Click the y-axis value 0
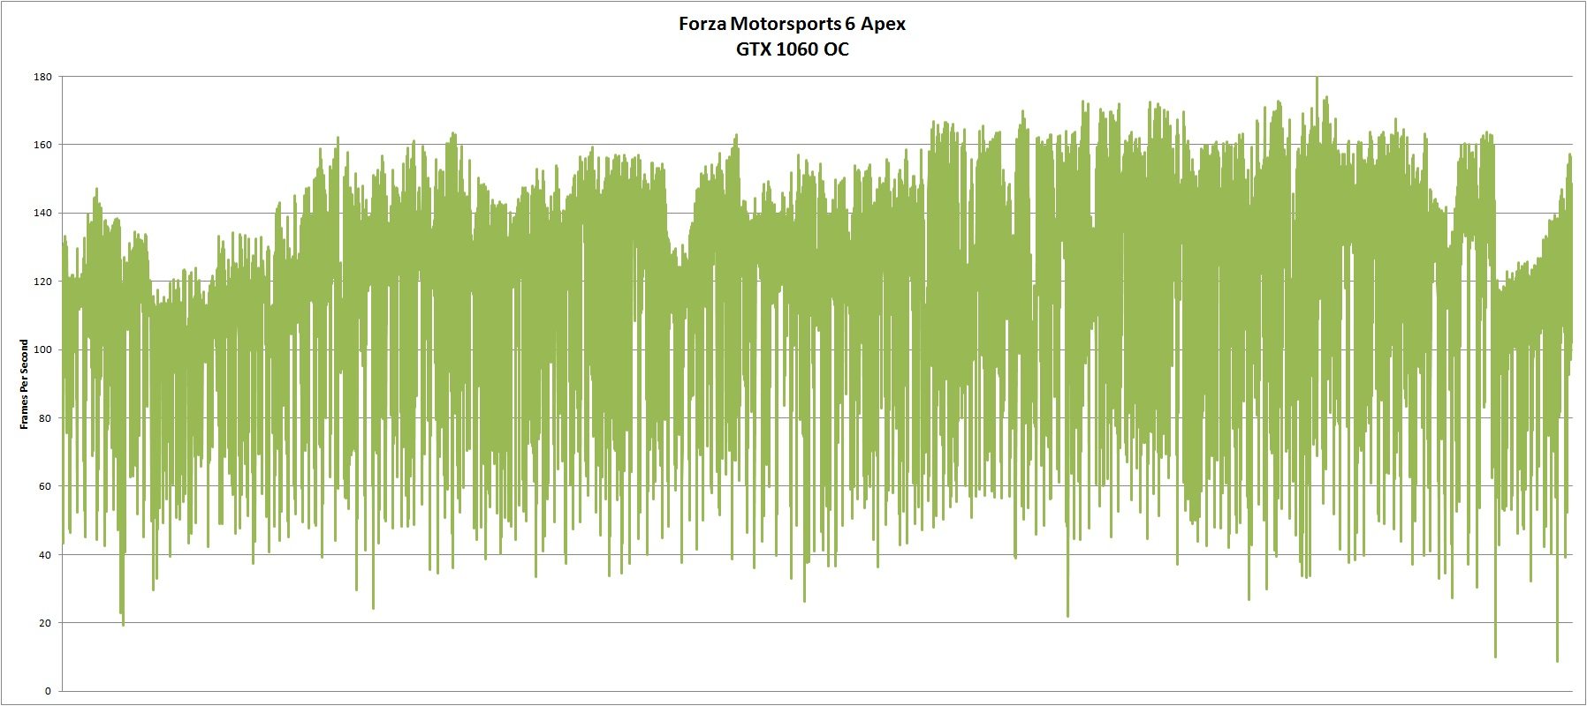Viewport: 1587px width, 706px height. pos(49,692)
